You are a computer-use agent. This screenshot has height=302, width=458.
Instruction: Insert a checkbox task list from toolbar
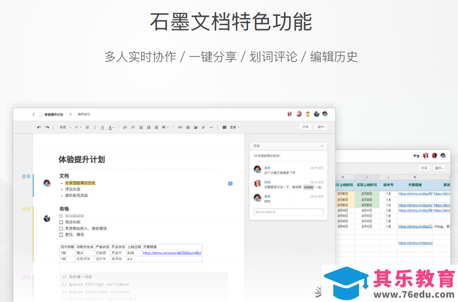pos(141,127)
